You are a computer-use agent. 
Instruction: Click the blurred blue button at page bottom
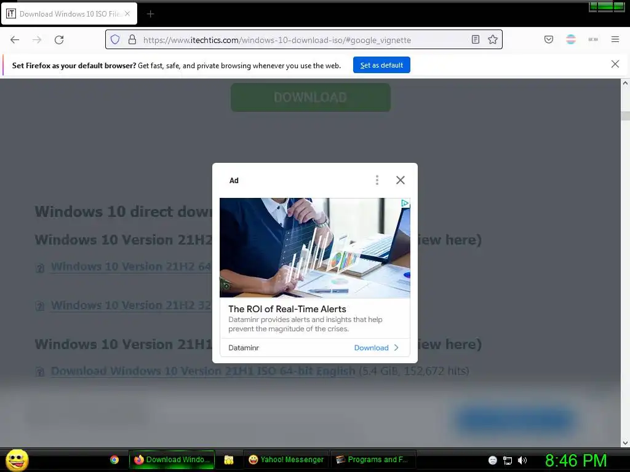coord(515,420)
